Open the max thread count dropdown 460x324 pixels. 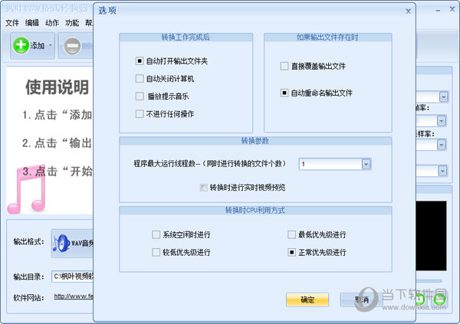[366, 164]
